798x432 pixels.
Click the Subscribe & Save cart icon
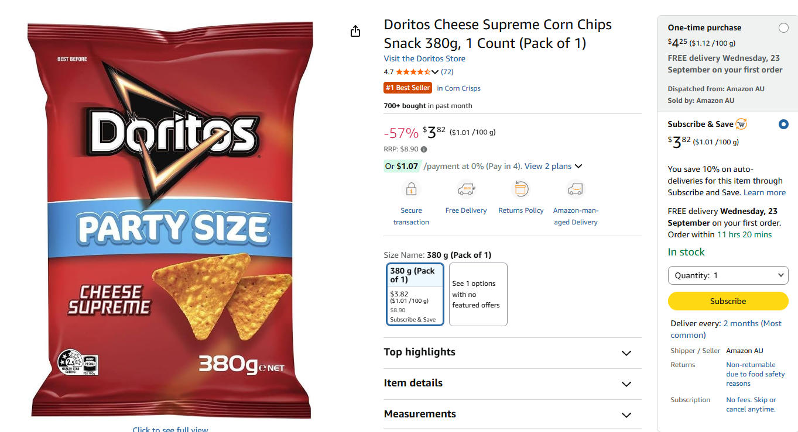tap(741, 124)
